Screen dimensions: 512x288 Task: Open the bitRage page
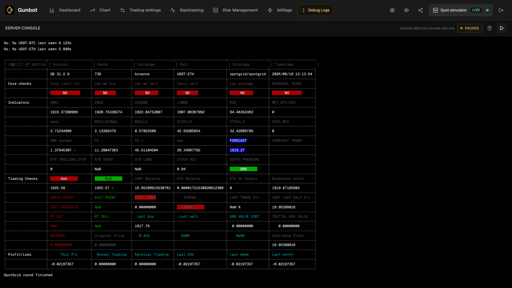pyautogui.click(x=280, y=10)
